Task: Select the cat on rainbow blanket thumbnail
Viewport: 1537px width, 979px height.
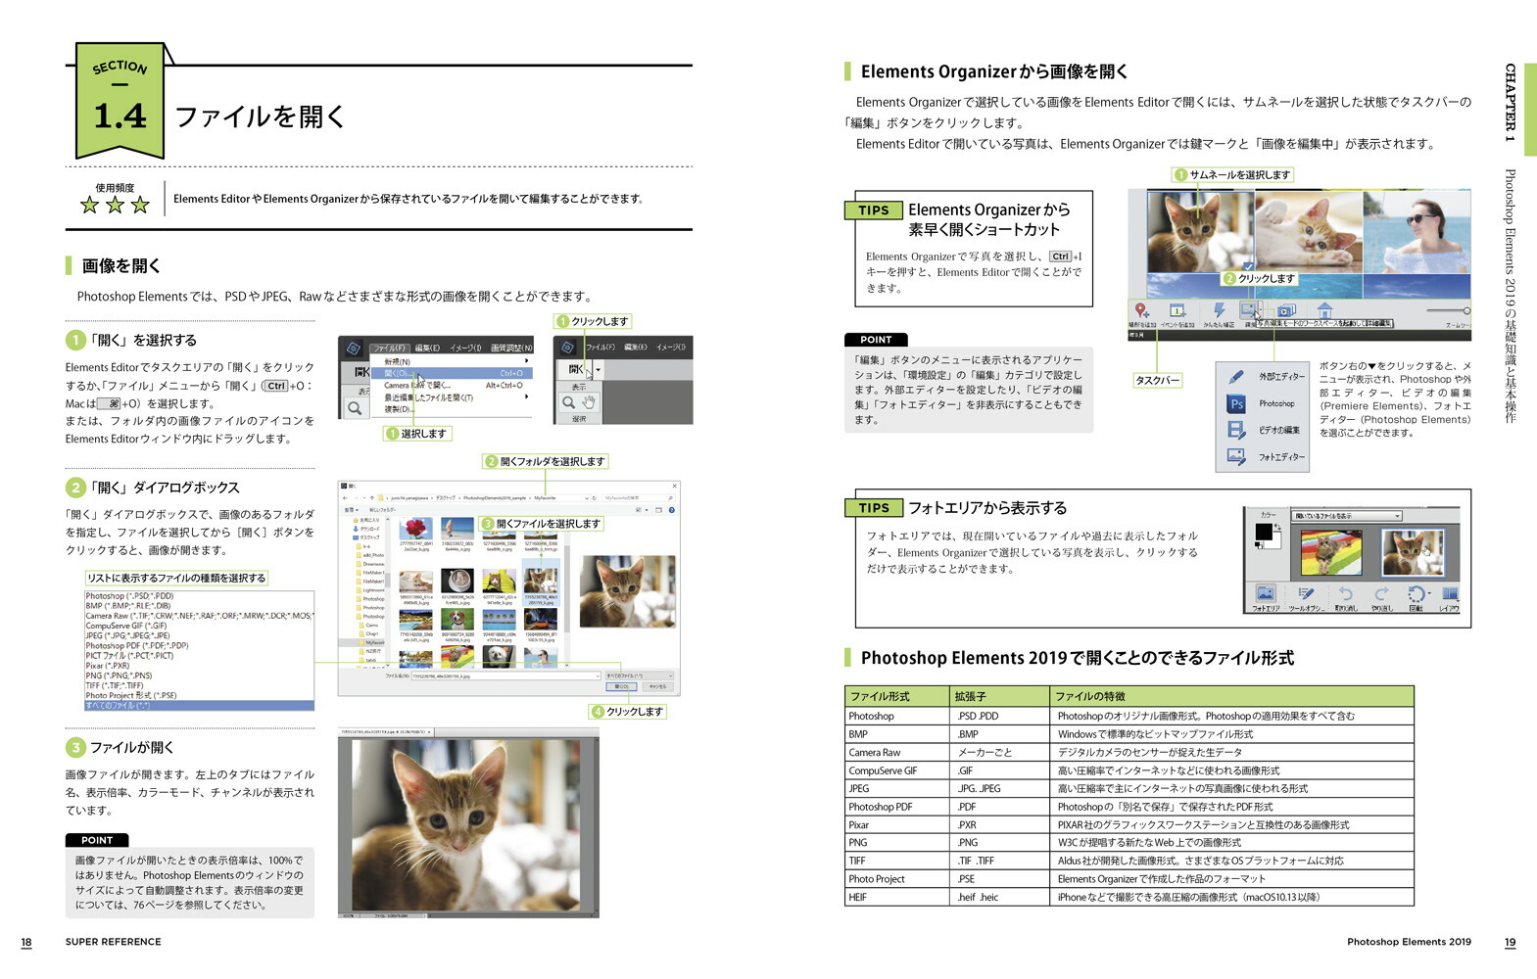Action: coord(1331,552)
